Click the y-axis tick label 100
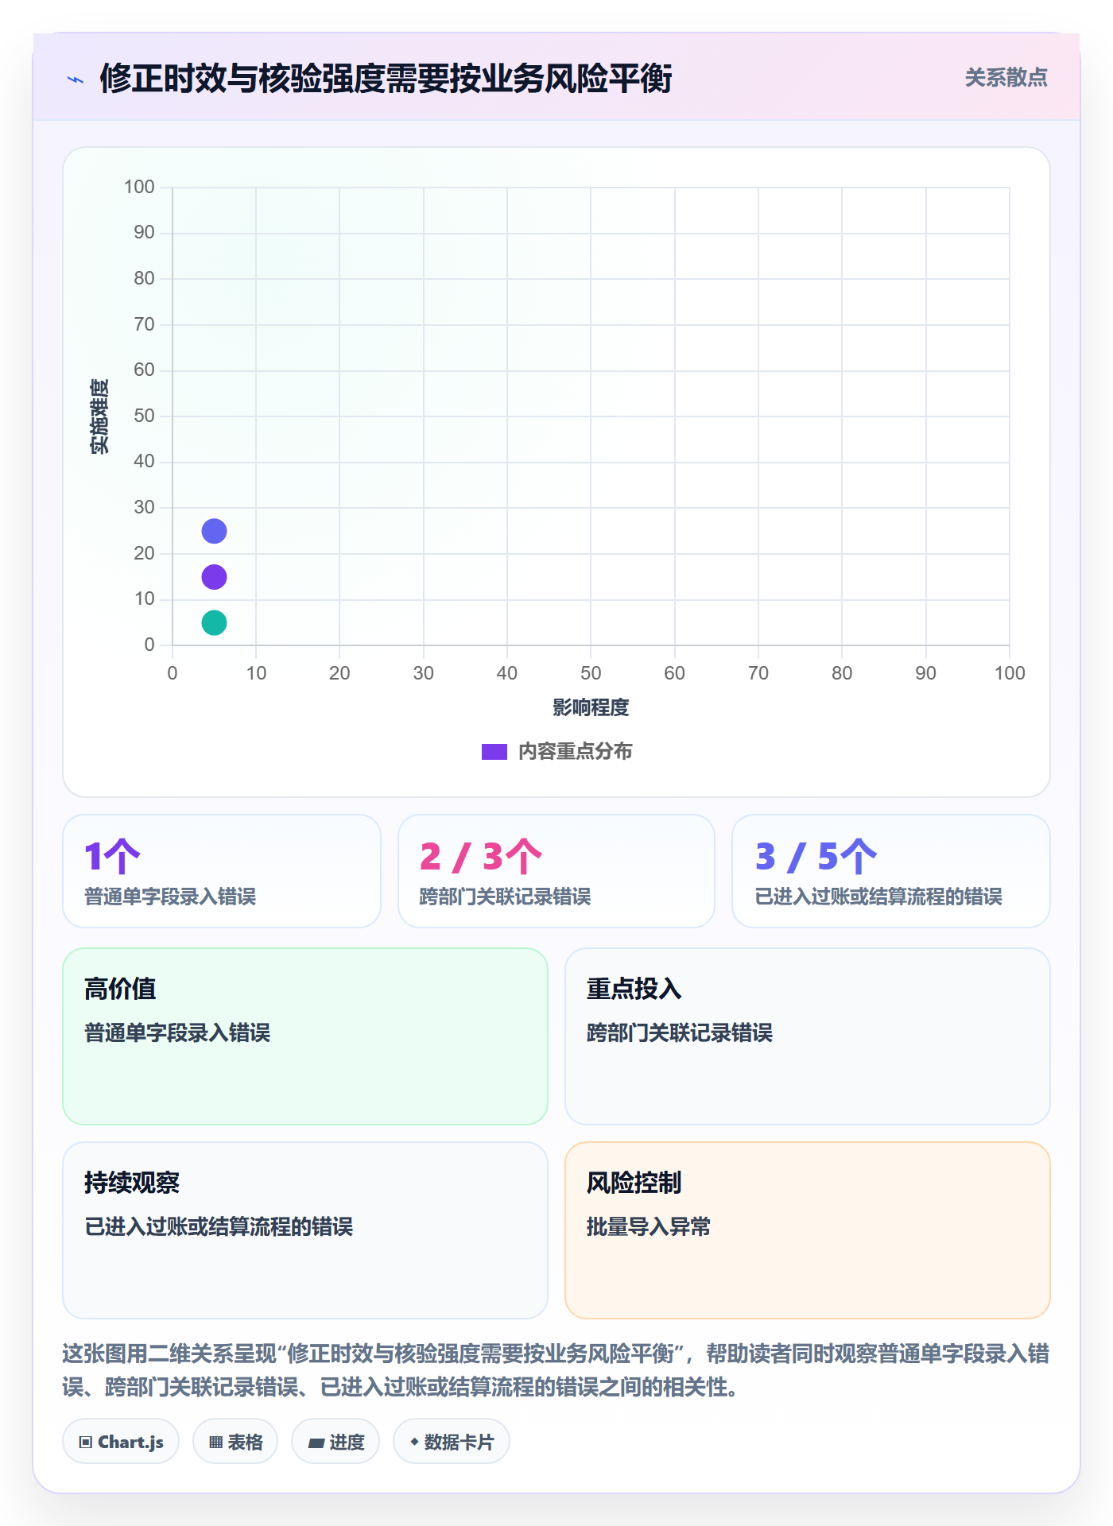The width and height of the screenshot is (1113, 1526). click(x=139, y=187)
